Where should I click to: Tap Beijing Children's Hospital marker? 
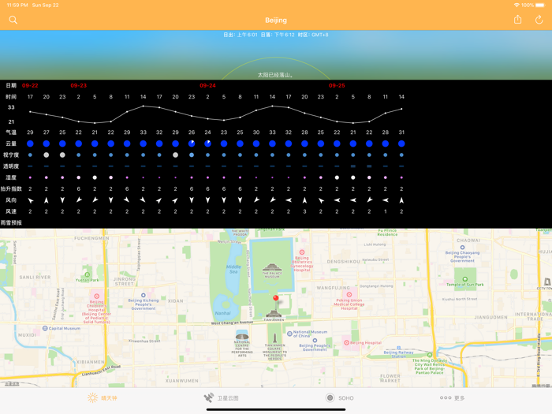pos(96,296)
